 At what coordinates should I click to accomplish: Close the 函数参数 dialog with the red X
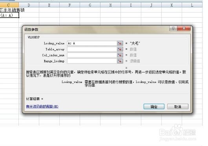coord(184,28)
